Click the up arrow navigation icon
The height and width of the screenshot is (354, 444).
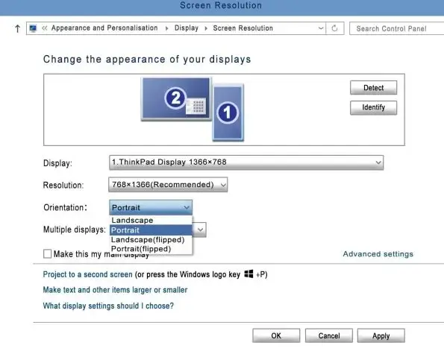[x=17, y=28]
